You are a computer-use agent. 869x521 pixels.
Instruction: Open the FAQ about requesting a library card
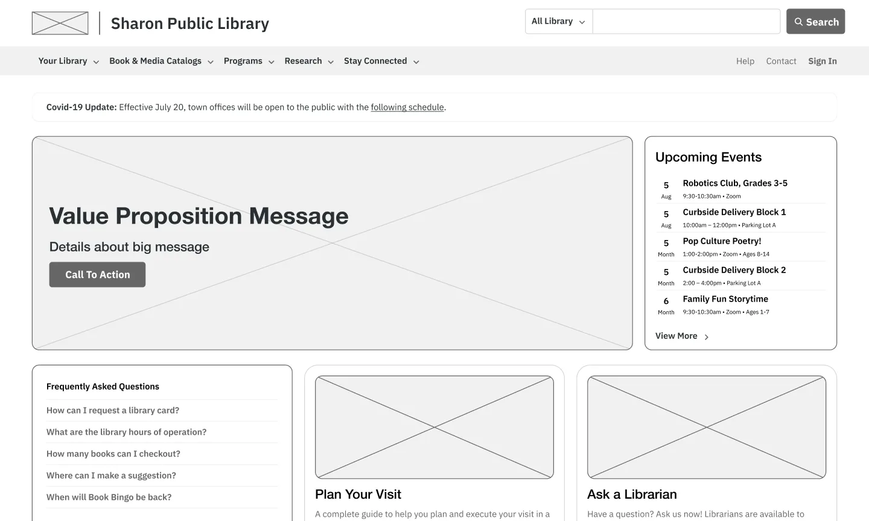[x=113, y=410]
